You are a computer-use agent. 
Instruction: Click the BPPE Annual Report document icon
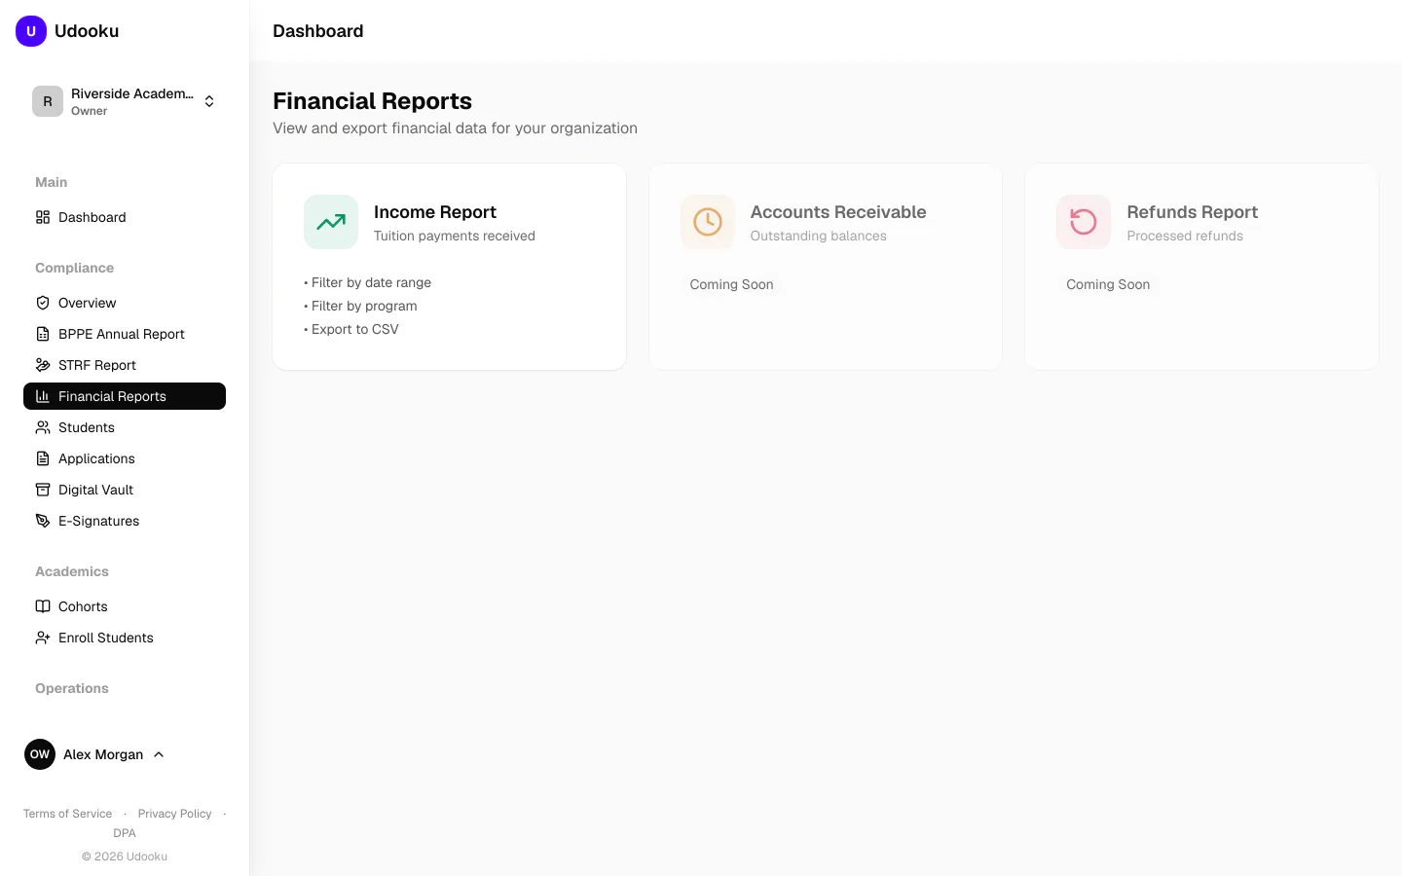point(43,334)
